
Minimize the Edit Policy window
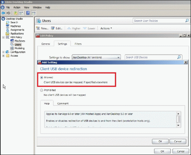point(181,35)
